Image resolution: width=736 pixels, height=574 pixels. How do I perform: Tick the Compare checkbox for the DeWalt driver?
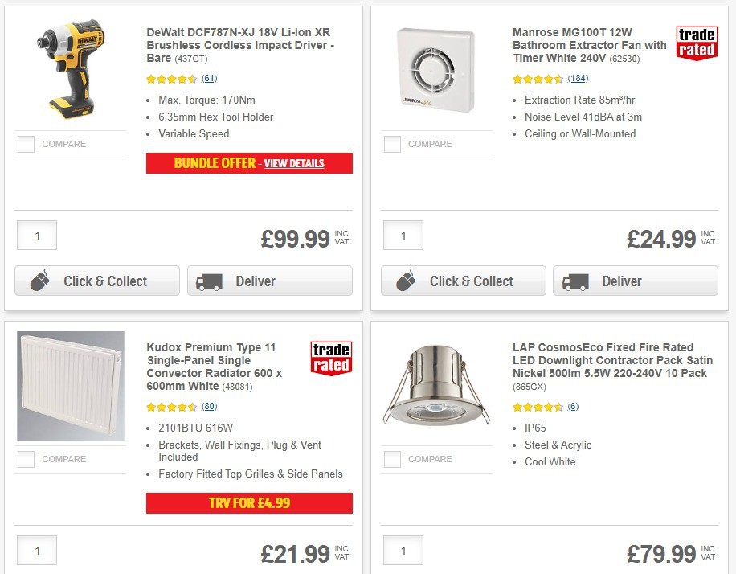(x=26, y=144)
